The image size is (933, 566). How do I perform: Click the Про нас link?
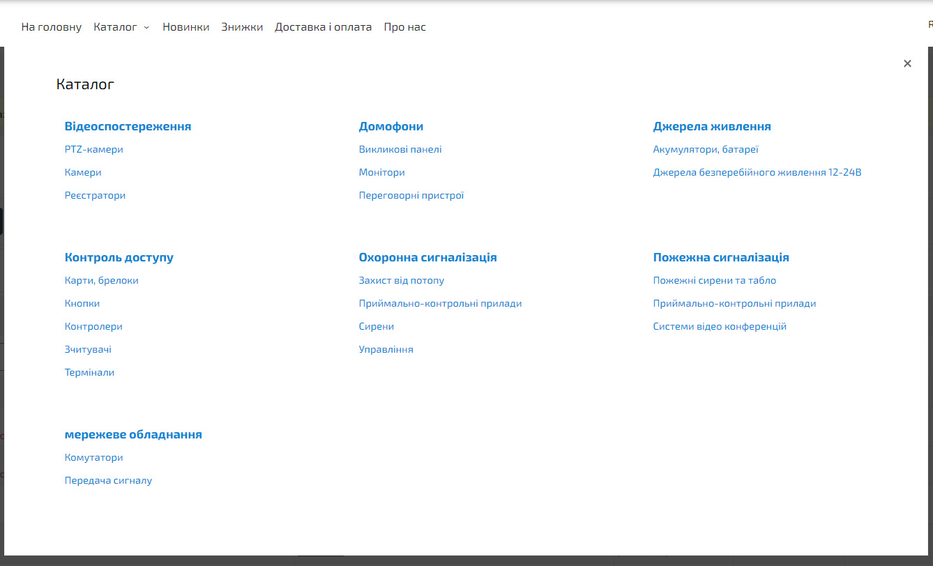tap(404, 27)
